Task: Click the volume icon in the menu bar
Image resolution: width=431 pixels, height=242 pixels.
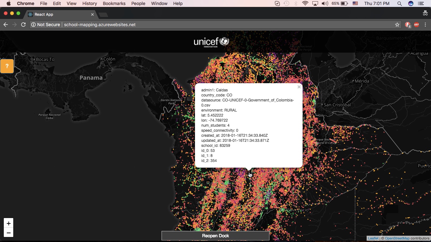Action: (x=325, y=3)
